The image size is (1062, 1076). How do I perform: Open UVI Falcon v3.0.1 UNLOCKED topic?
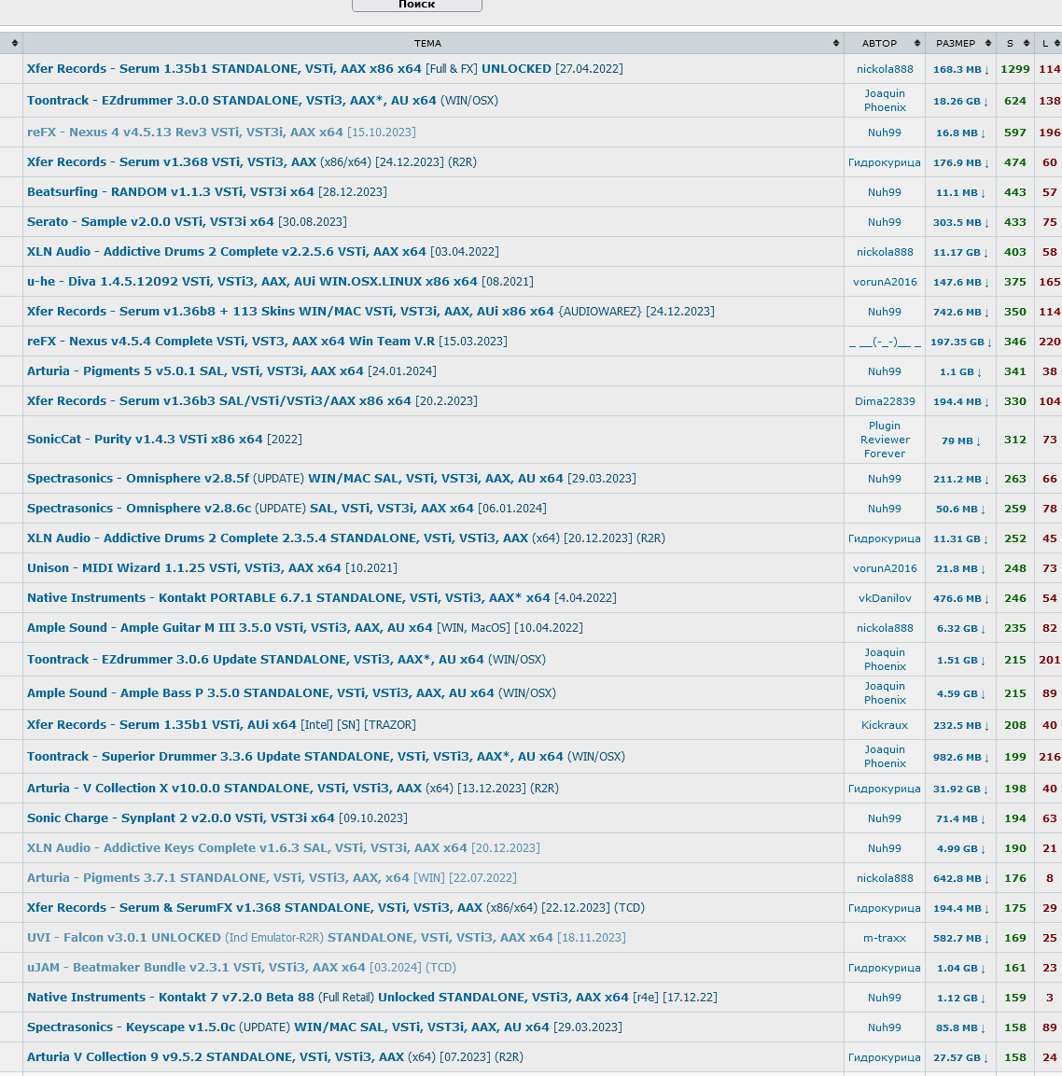pyautogui.click(x=326, y=937)
